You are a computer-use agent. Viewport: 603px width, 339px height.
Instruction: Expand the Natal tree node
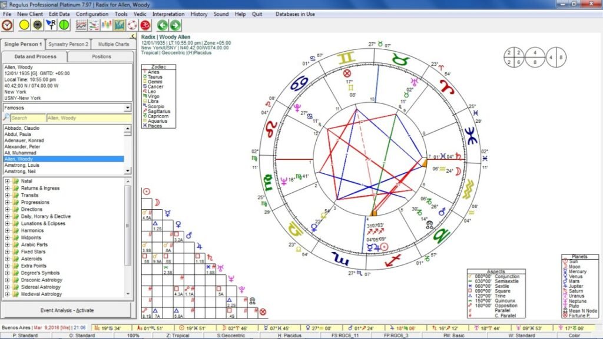(x=7, y=181)
